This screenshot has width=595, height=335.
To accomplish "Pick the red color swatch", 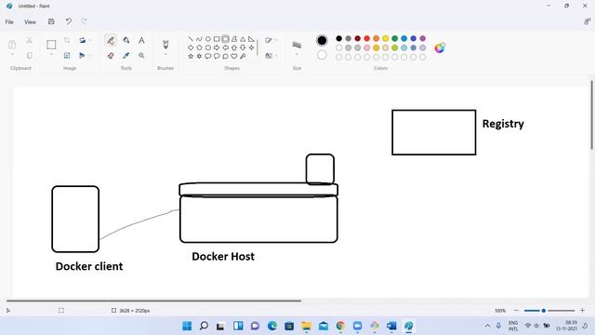I will (367, 38).
